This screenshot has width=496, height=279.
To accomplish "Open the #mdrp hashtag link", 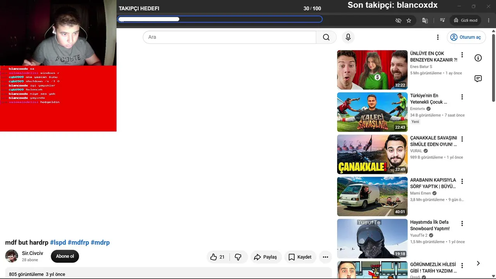I will coord(100,243).
